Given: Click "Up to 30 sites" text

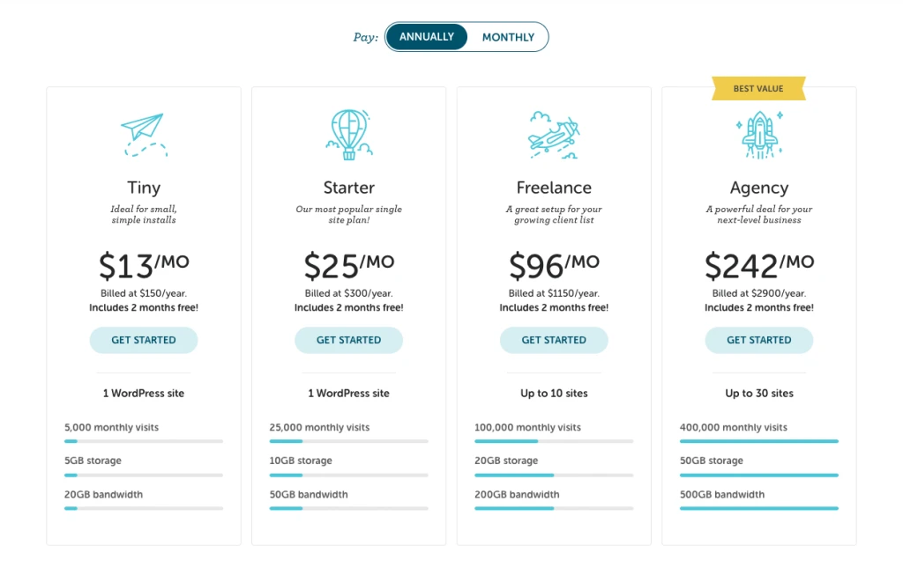Looking at the screenshot, I should pyautogui.click(x=758, y=394).
